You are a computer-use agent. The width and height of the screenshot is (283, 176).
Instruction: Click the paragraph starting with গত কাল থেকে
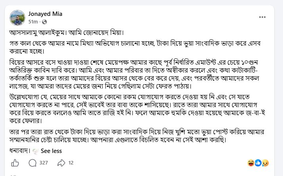coord(135,47)
